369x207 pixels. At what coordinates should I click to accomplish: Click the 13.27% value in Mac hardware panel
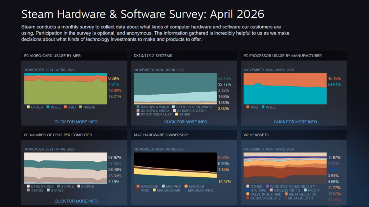click(224, 181)
